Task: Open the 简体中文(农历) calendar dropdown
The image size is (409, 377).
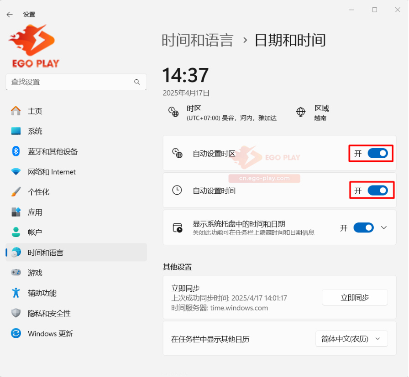Action: (351, 339)
